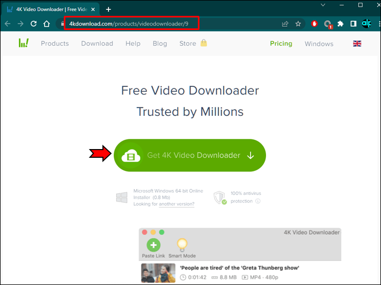Screen dimensions: 381x285
Task: Open the Windows platform selector
Action: click(319, 44)
